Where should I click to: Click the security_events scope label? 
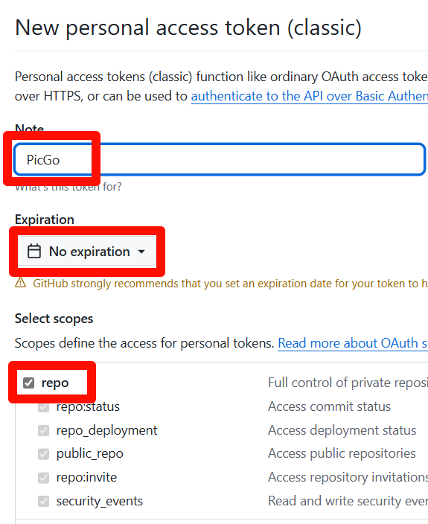tap(99, 501)
